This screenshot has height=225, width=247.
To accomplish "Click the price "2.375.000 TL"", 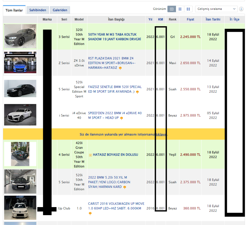I will [x=190, y=182].
